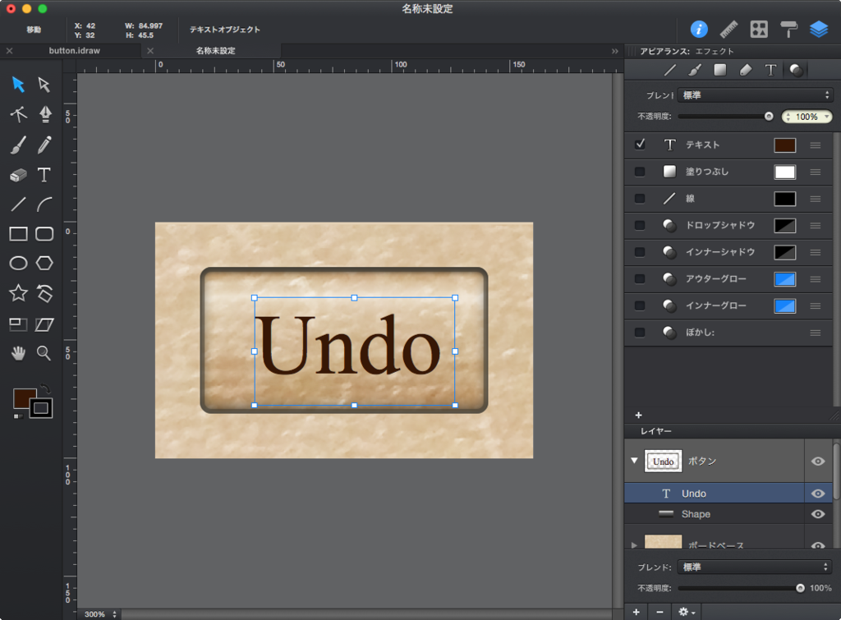Enable the ドロップシャドウ checkbox
The width and height of the screenshot is (841, 620).
tap(640, 225)
